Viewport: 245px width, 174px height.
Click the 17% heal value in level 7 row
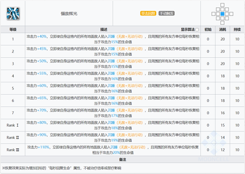pyautogui.click(x=115, y=116)
